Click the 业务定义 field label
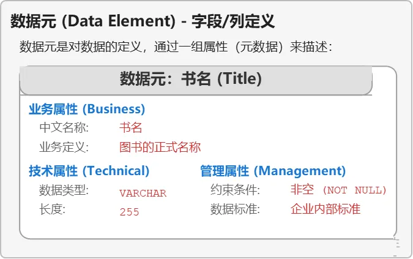 click(x=64, y=148)
